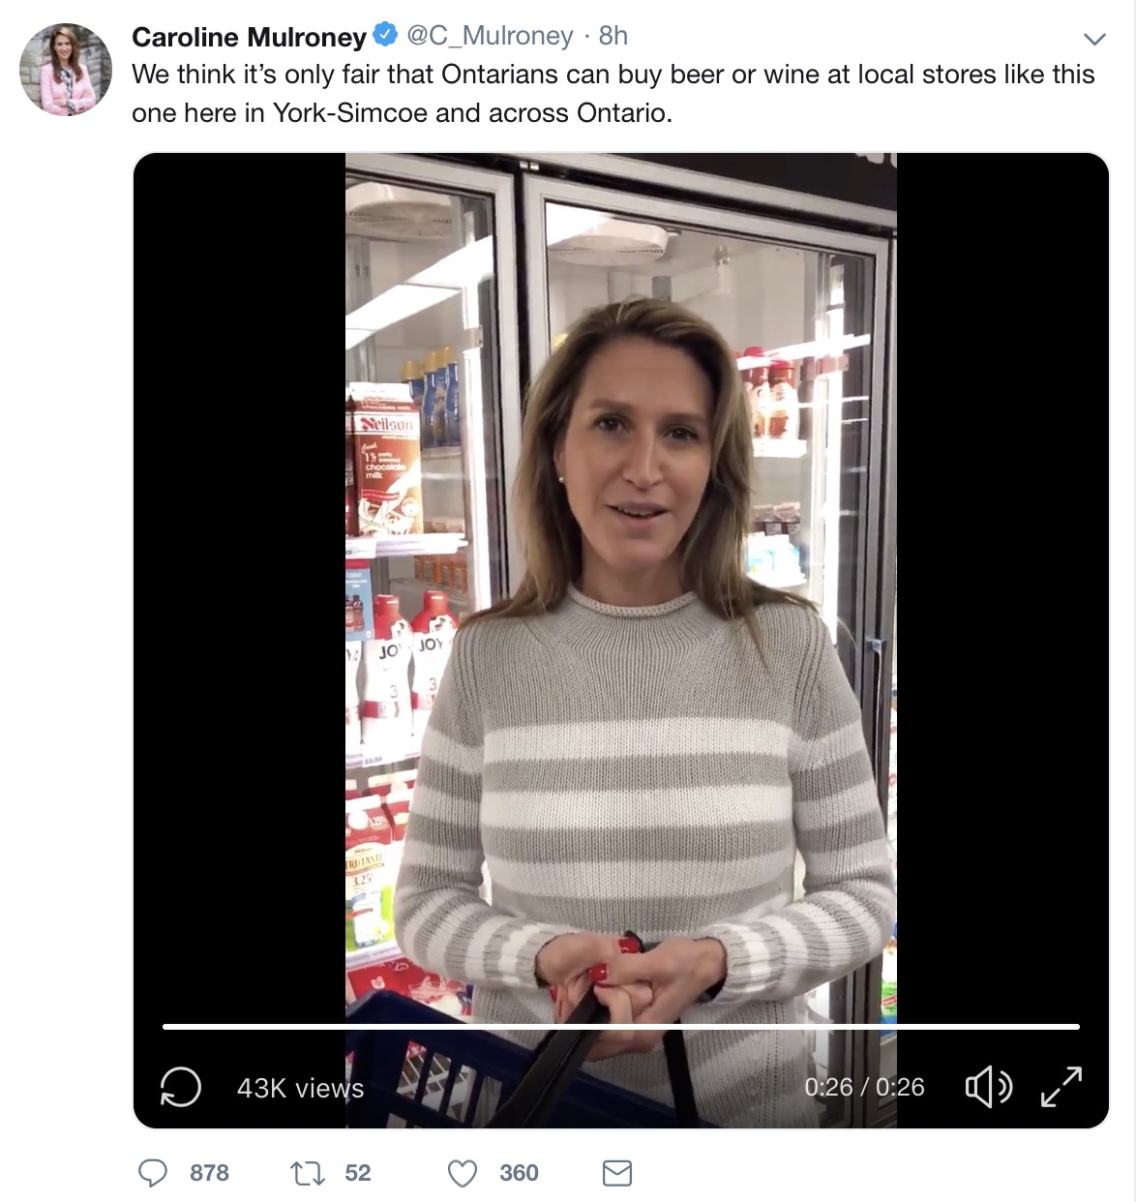Click the blue verified badge icon
This screenshot has width=1136, height=1202.
tap(385, 35)
